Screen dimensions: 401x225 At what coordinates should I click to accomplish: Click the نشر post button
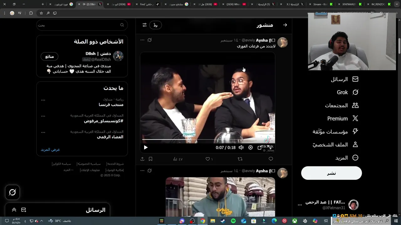coord(331,173)
